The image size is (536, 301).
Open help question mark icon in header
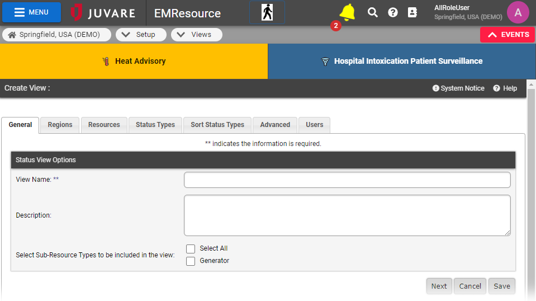(x=393, y=13)
